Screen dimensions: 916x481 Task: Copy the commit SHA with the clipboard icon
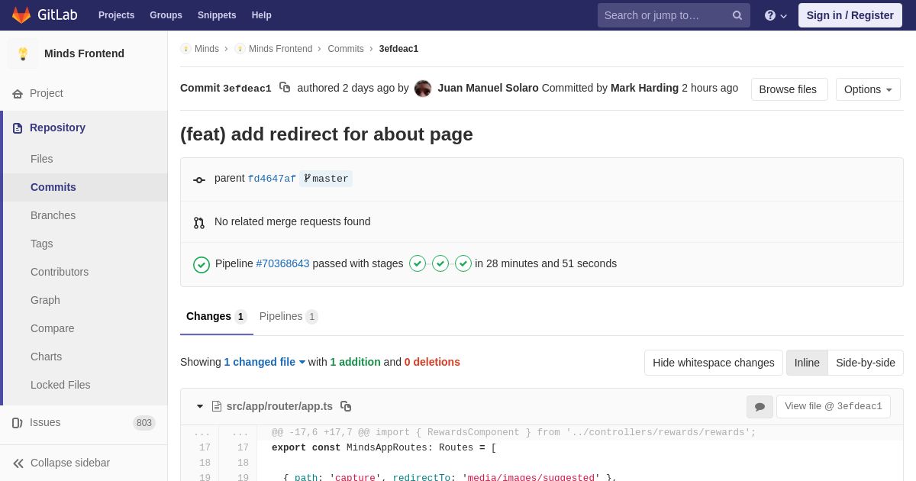click(285, 88)
